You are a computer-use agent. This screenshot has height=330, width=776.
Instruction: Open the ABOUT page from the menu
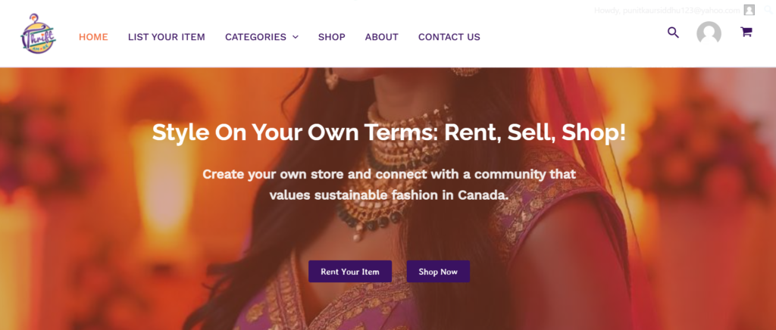[x=381, y=37]
